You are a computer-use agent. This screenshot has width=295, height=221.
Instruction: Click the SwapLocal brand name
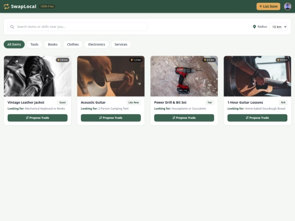[23, 7]
